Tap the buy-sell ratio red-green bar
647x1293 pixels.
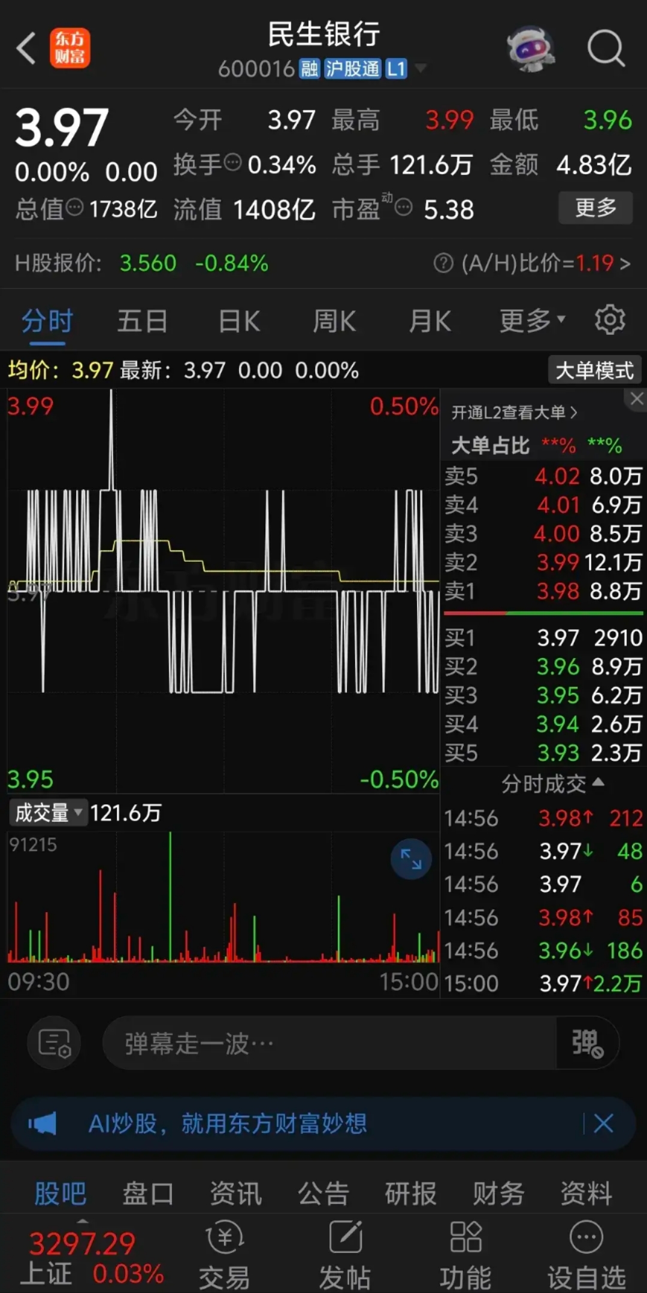coord(543,613)
